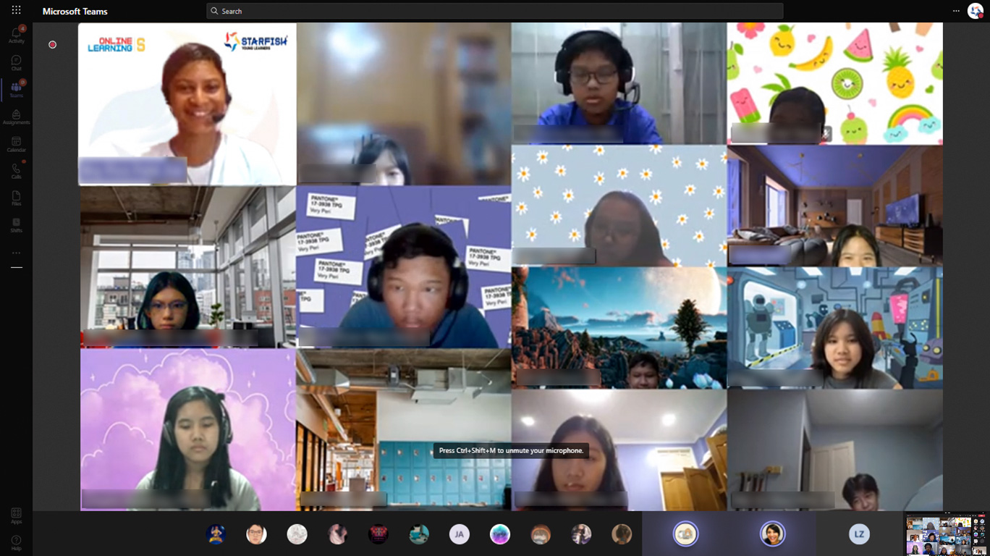The image size is (990, 556).
Task: Open Shifts from the left sidebar
Action: coord(16,224)
